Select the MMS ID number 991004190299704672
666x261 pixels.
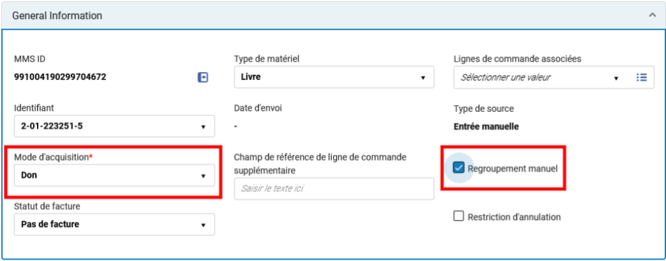click(60, 77)
